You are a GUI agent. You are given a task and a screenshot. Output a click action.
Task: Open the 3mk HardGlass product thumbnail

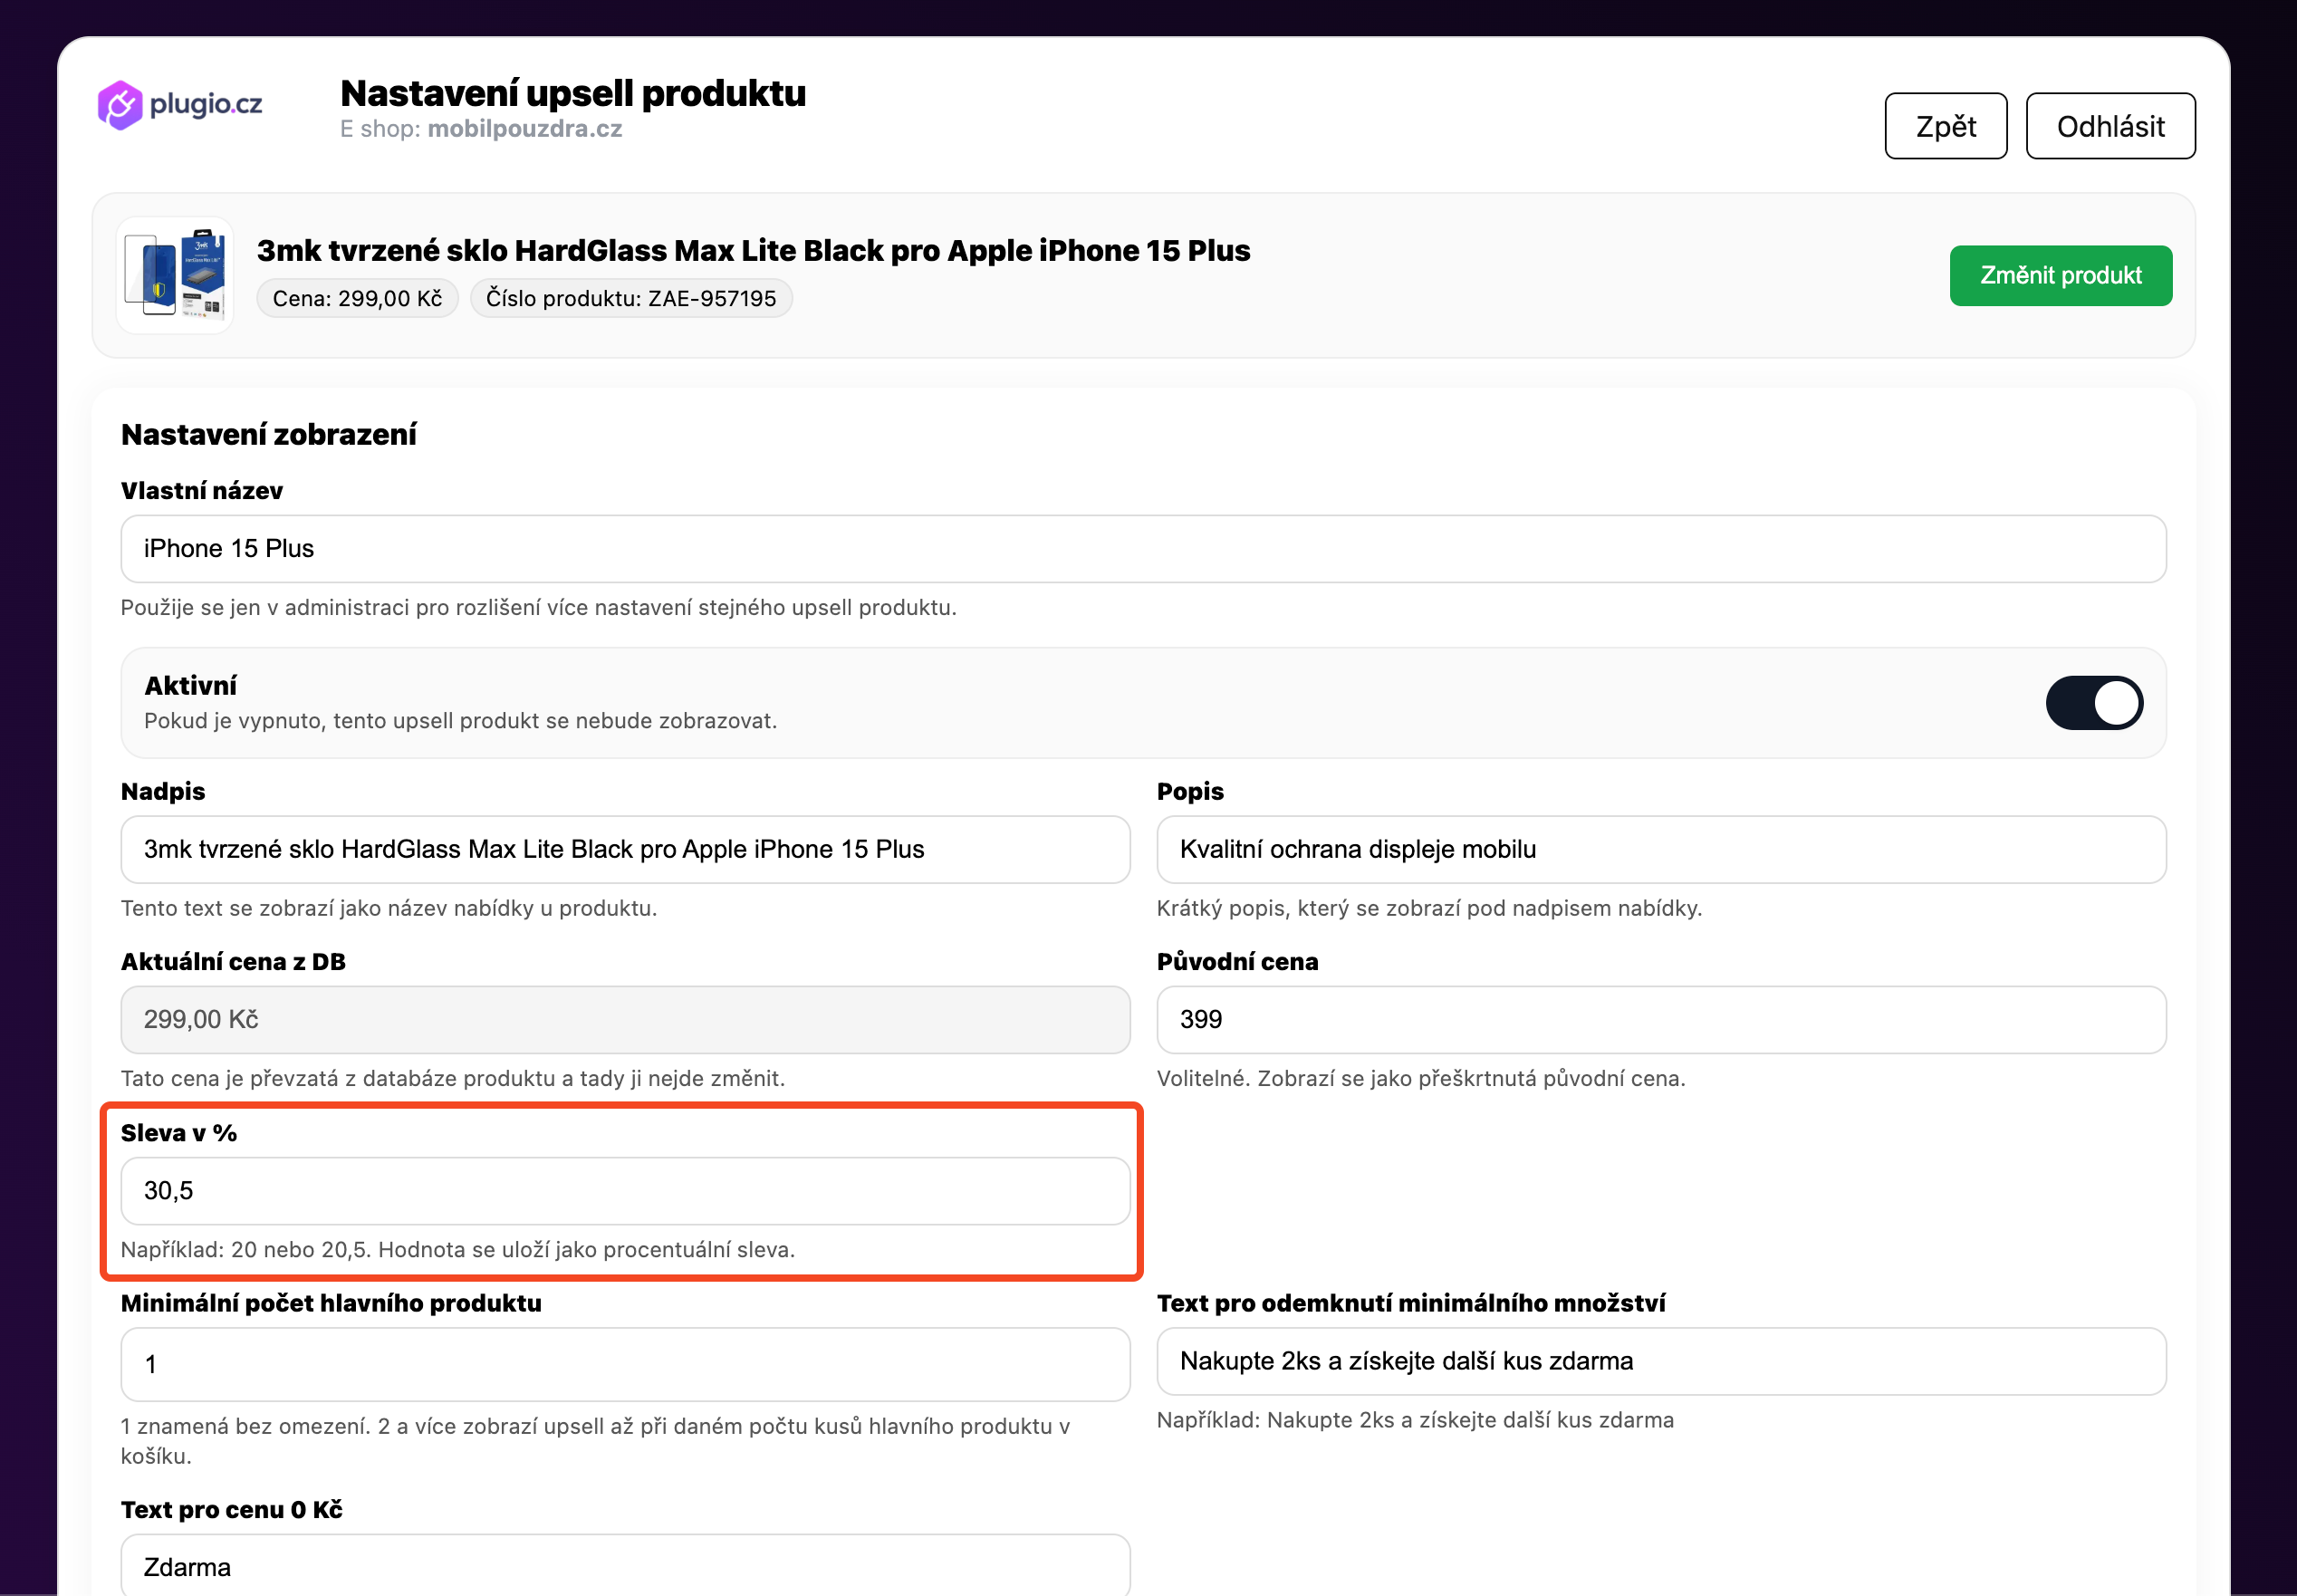coord(175,275)
